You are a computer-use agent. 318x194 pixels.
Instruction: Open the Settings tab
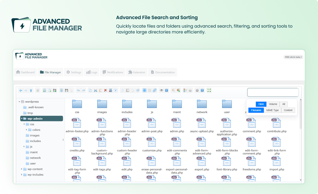pyautogui.click(x=74, y=72)
